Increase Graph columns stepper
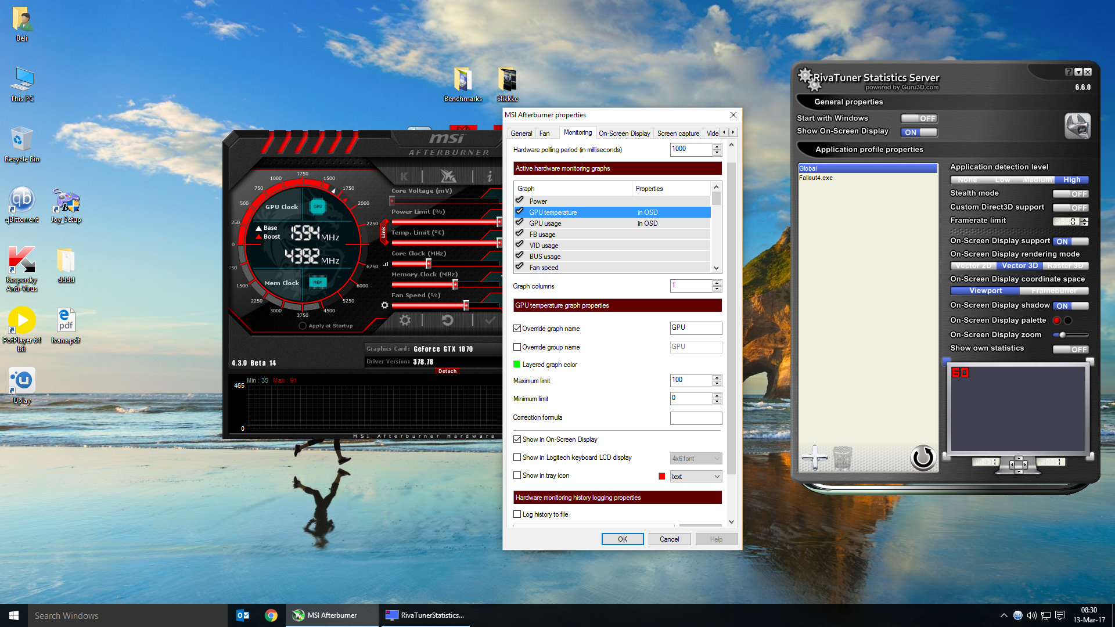1115x627 pixels. [x=717, y=283]
